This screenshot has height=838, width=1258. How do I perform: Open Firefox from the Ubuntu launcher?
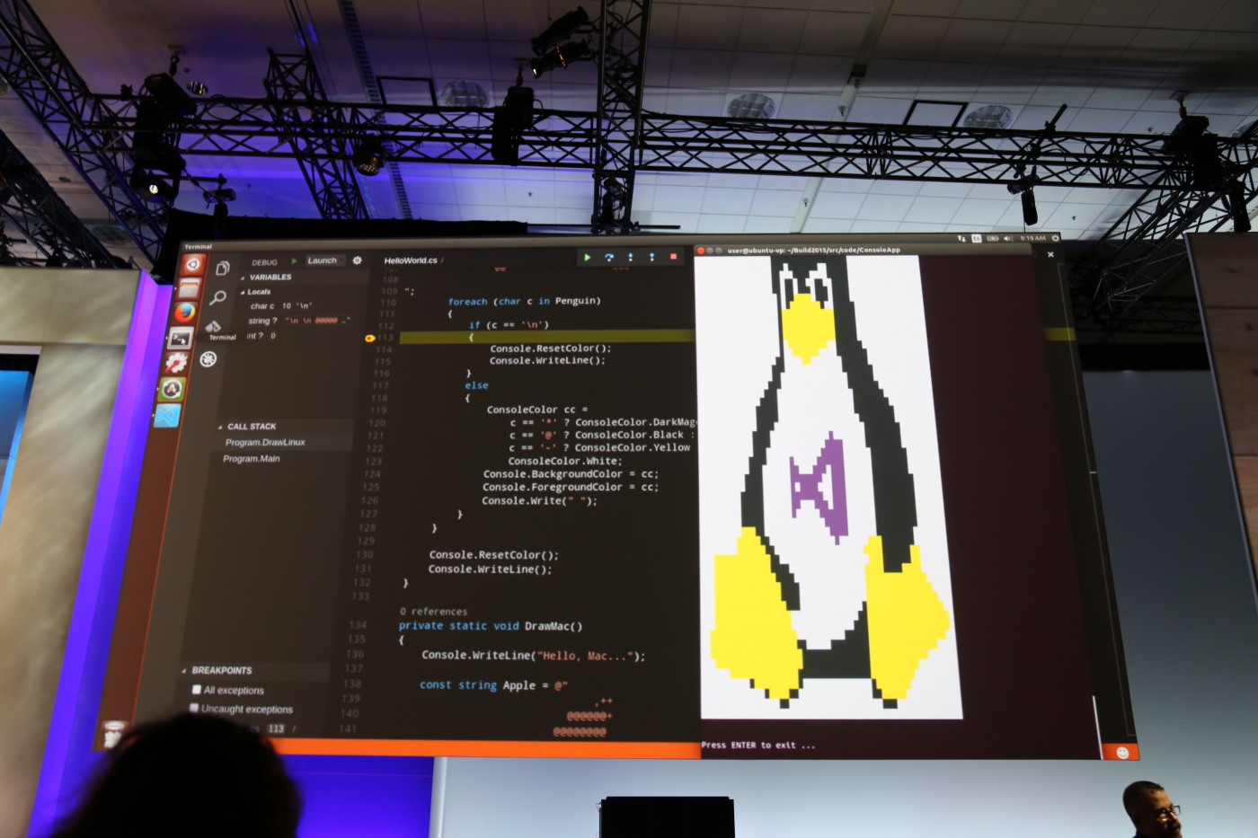(185, 313)
